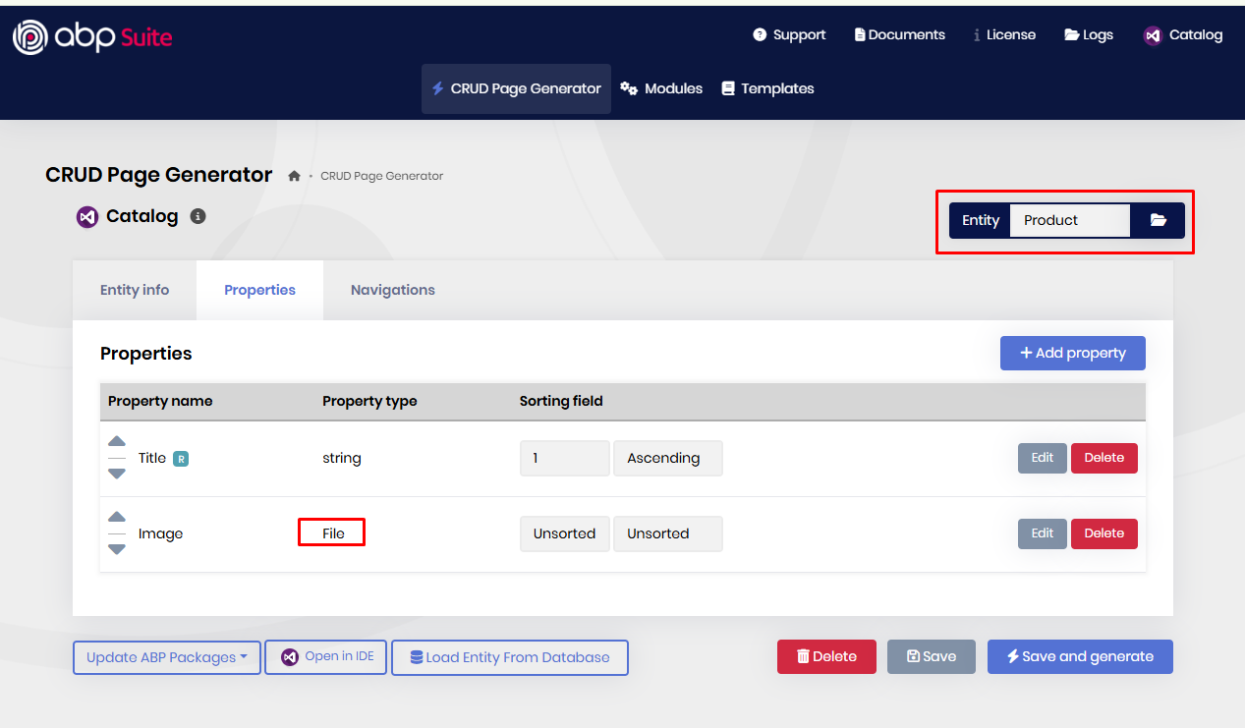
Task: Click the info icon beside Catalog
Action: click(198, 216)
